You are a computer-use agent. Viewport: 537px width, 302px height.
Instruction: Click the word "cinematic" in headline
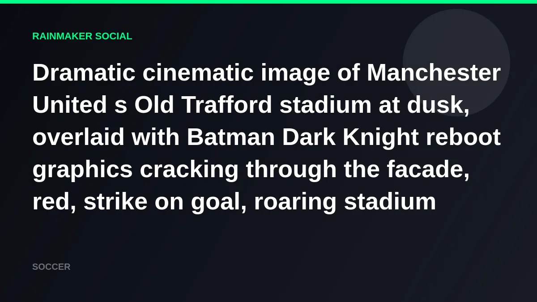(x=198, y=72)
